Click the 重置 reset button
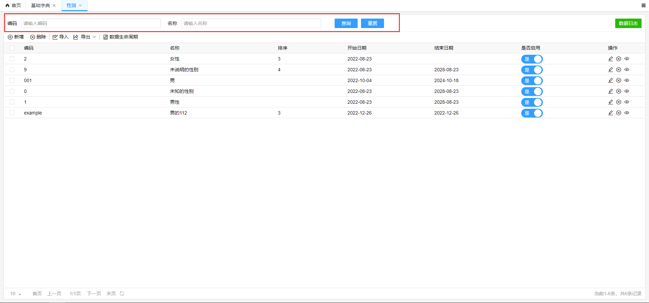Screen dimensions: 649x303 click(372, 23)
